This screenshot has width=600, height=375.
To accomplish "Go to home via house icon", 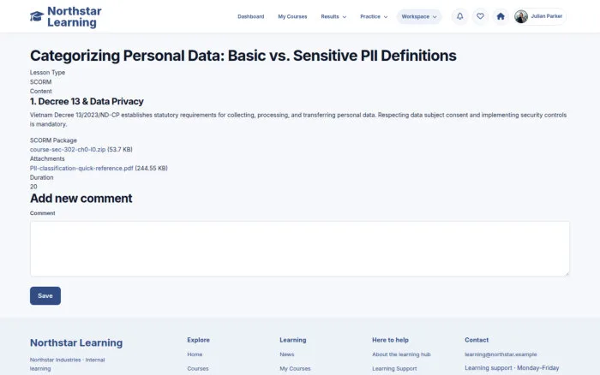I will click(501, 16).
